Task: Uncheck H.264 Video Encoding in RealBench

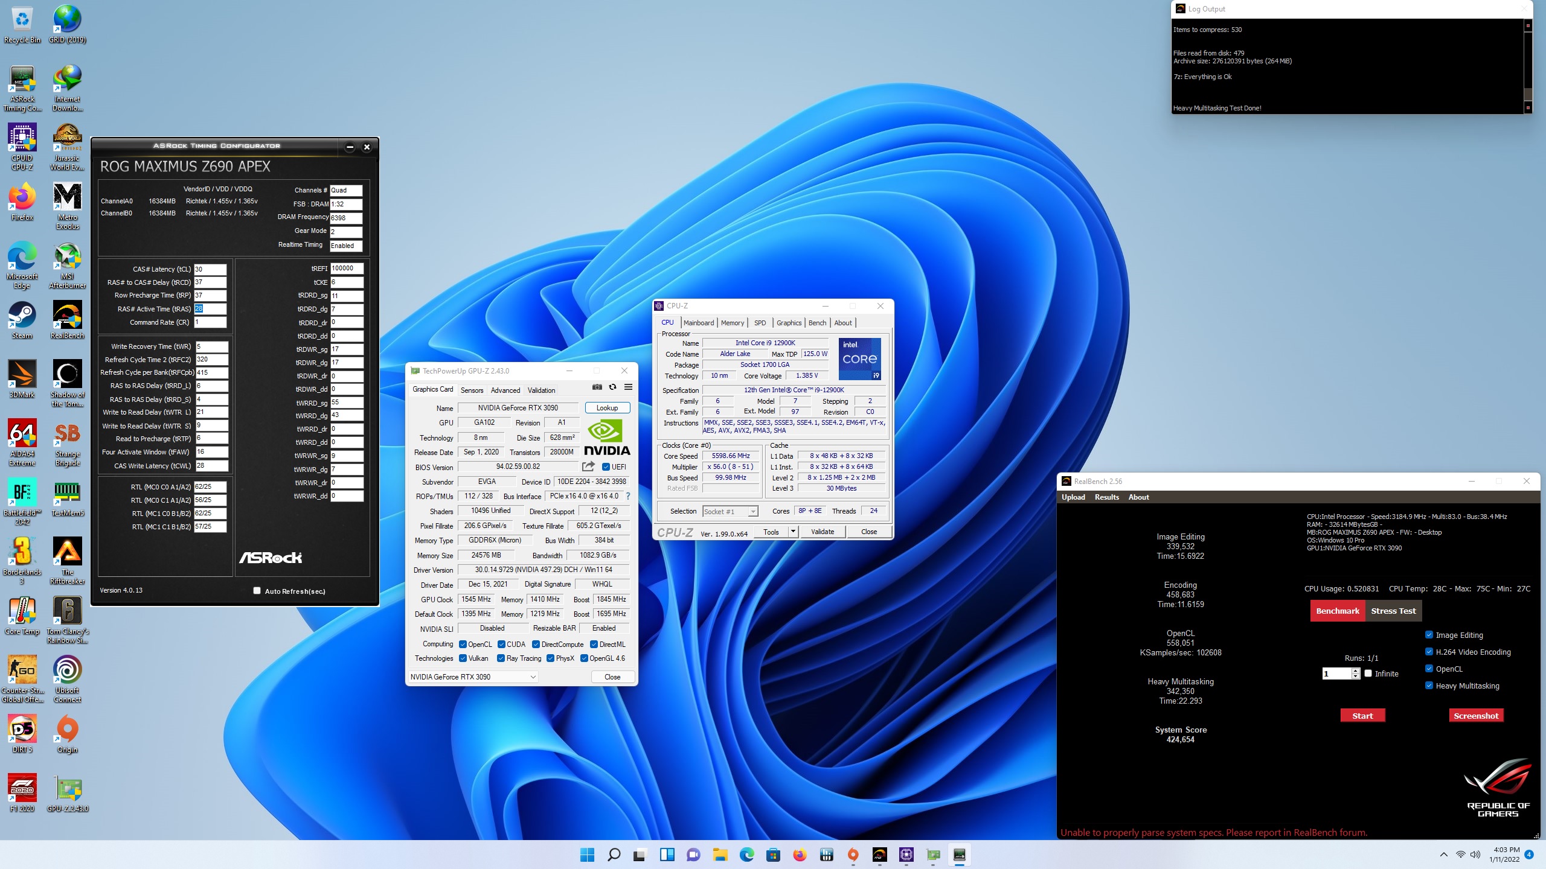Action: [1429, 652]
